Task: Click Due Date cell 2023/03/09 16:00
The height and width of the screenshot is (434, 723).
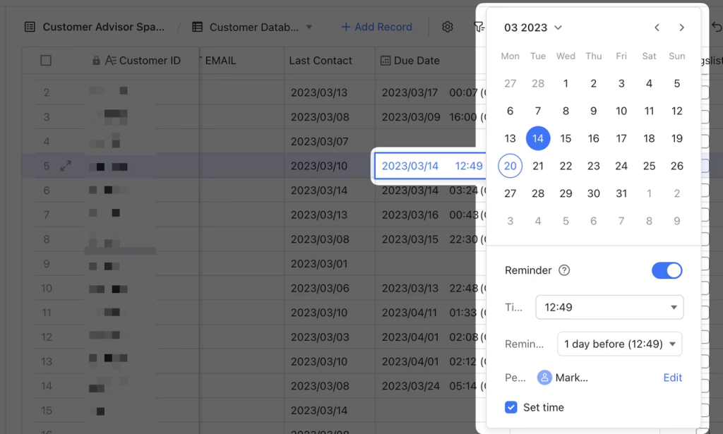Action: [430, 117]
